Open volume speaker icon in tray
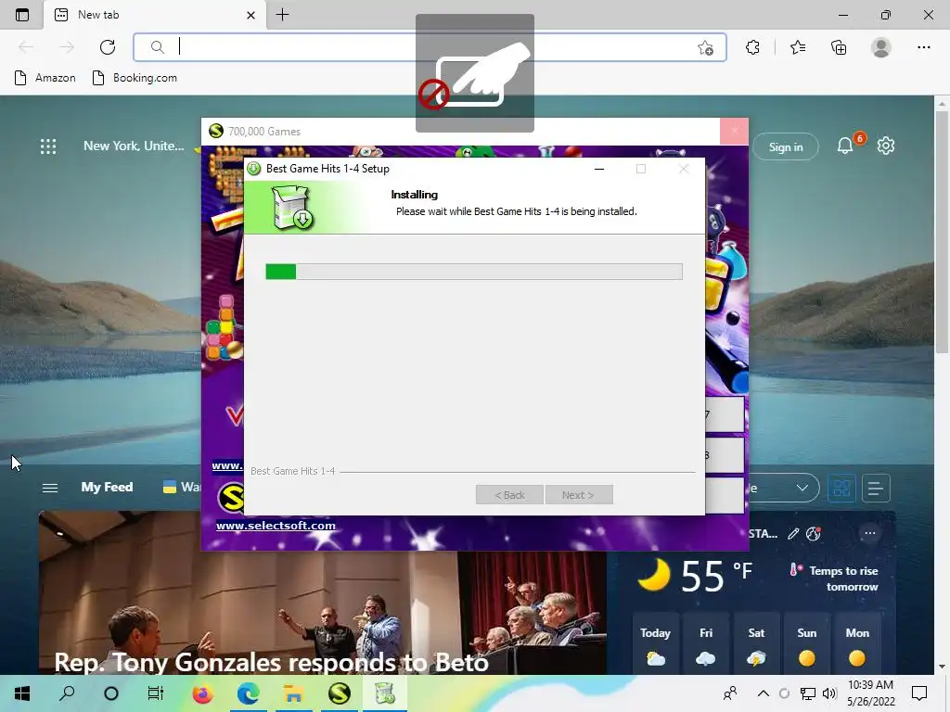The image size is (950, 712). [x=829, y=693]
